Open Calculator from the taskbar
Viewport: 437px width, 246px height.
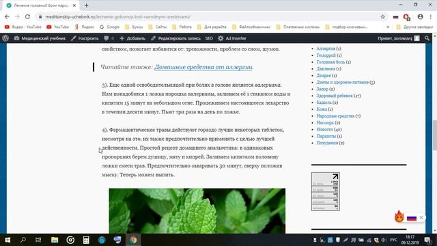[x=86, y=240]
